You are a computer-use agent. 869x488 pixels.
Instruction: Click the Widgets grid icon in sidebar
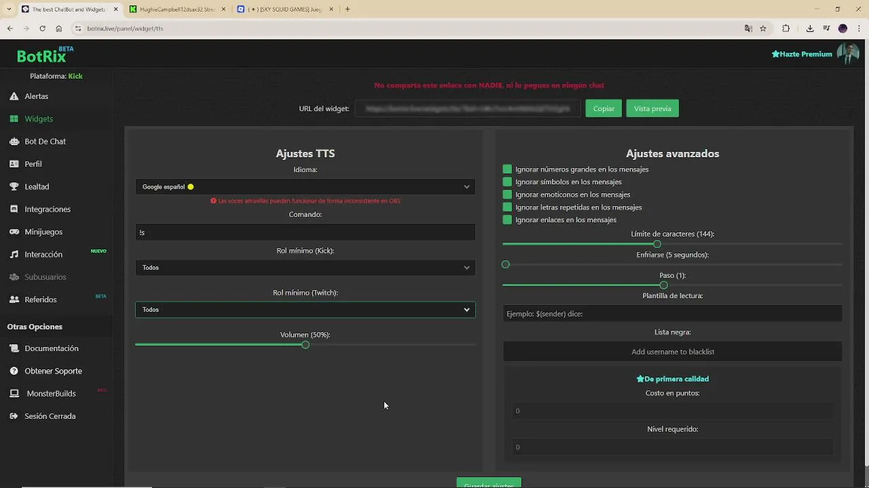click(x=14, y=119)
